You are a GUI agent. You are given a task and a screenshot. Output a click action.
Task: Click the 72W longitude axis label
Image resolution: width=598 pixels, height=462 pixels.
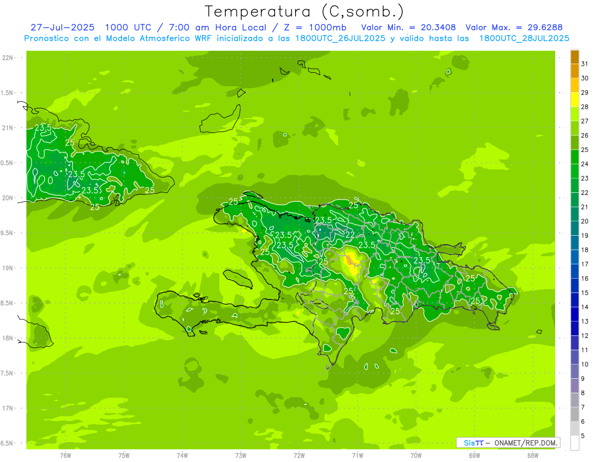click(x=299, y=455)
